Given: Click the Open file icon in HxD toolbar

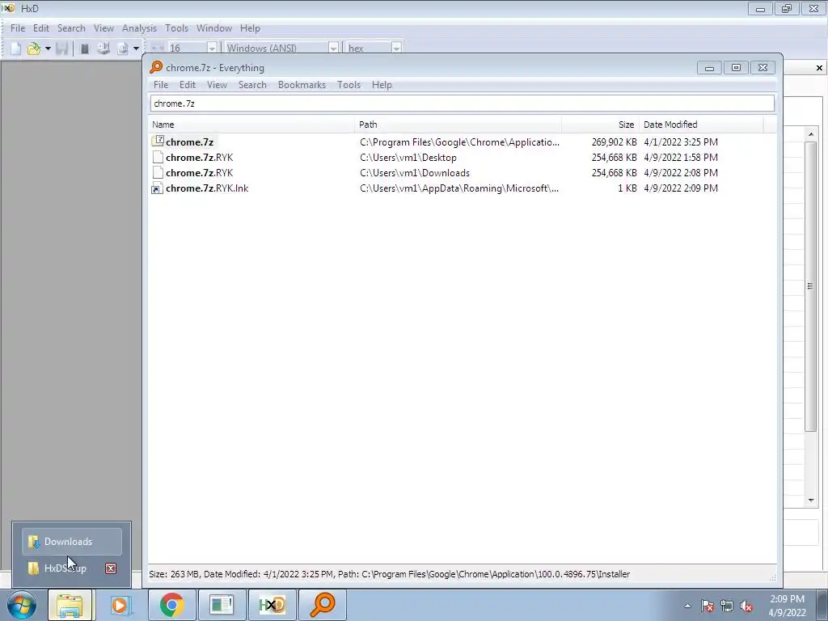Looking at the screenshot, I should click(x=34, y=49).
